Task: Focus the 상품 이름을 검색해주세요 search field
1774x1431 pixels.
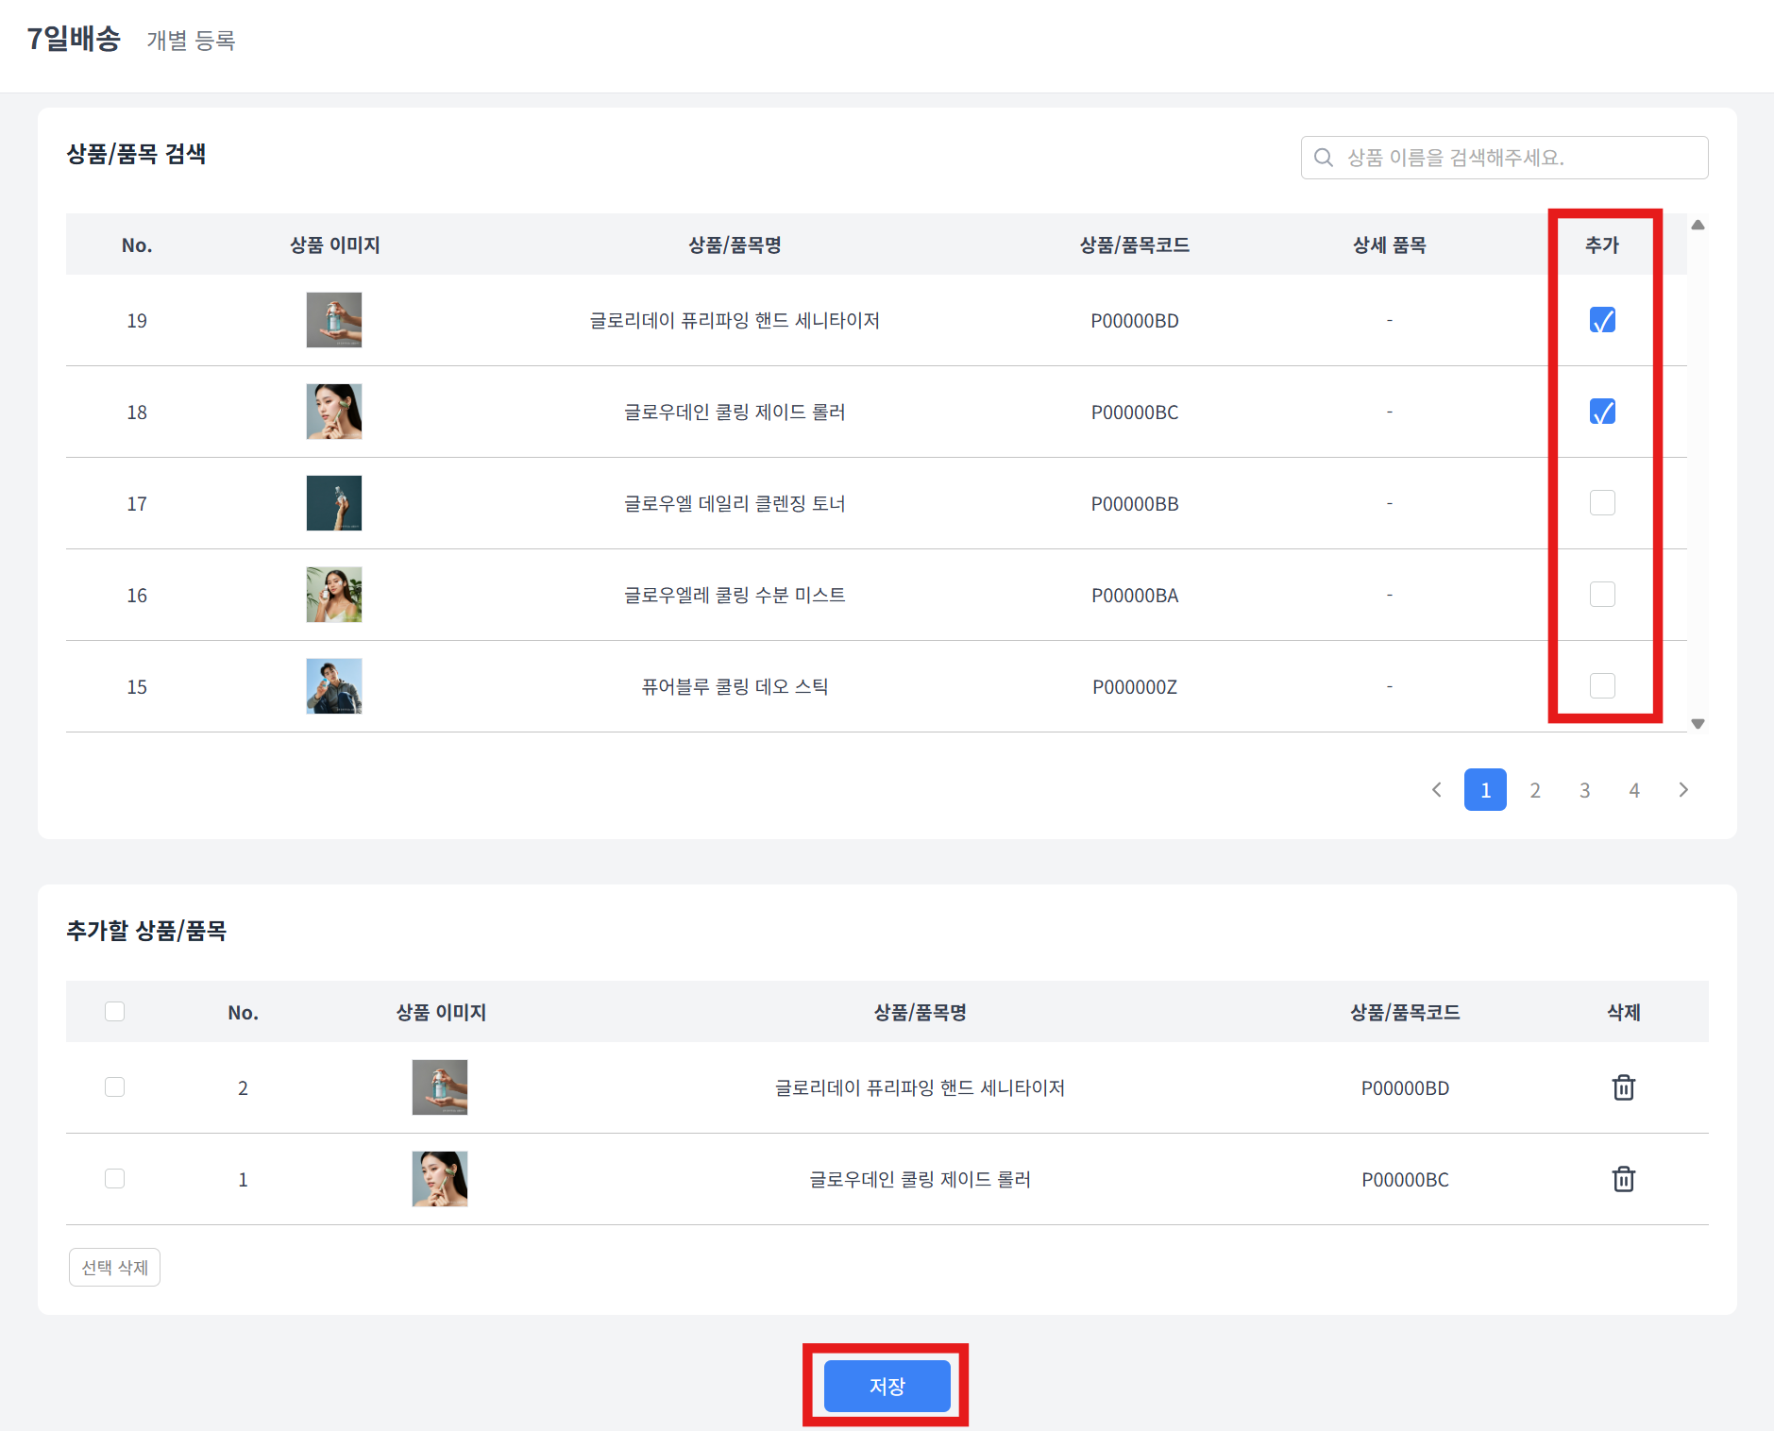Action: point(1504,158)
